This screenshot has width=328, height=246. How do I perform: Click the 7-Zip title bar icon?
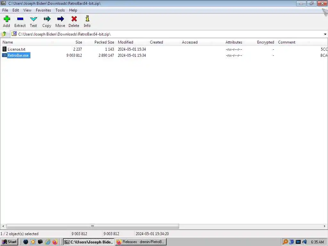click(x=3, y=3)
